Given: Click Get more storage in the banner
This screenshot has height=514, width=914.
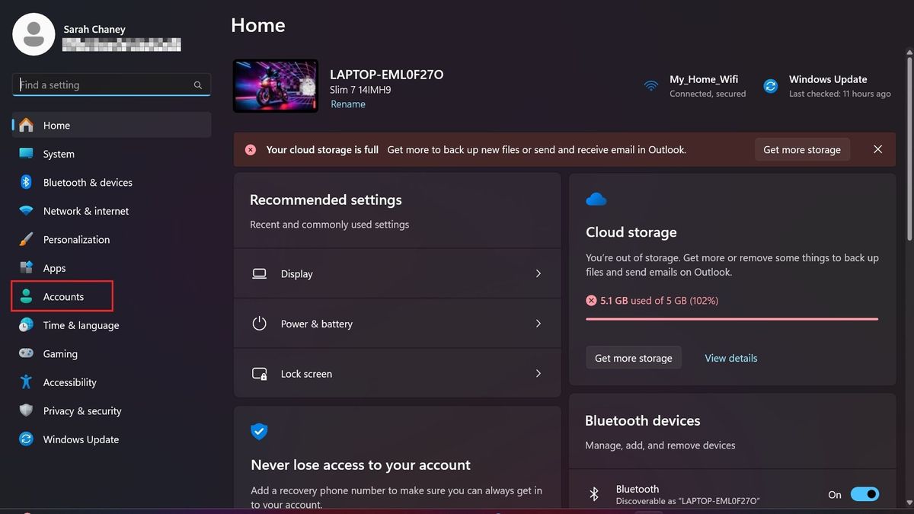Looking at the screenshot, I should [802, 150].
